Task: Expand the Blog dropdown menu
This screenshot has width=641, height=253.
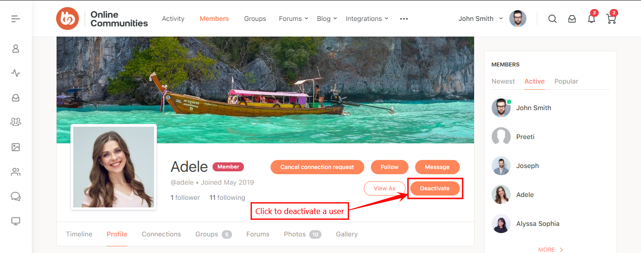Action: pos(327,19)
